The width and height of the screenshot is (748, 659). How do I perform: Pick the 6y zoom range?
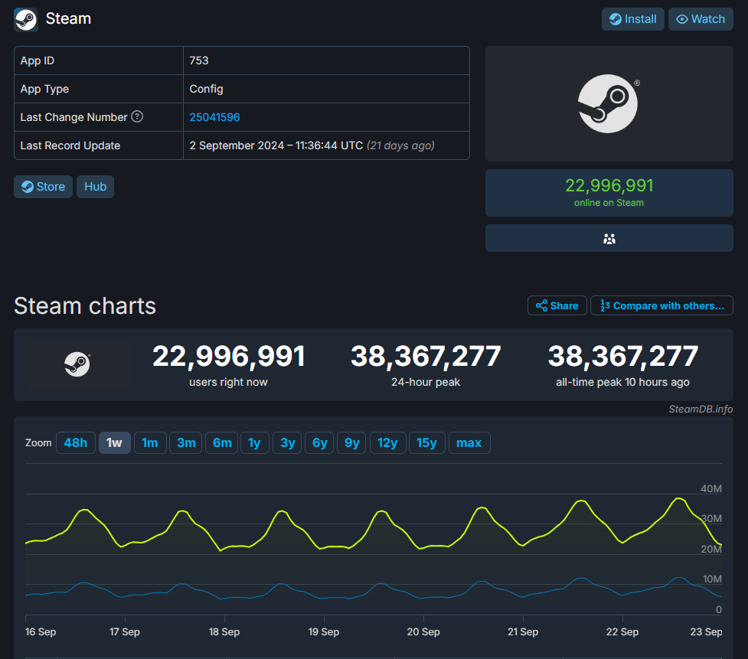(x=319, y=442)
